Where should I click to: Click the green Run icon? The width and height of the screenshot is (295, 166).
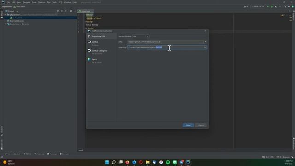tap(268, 6)
